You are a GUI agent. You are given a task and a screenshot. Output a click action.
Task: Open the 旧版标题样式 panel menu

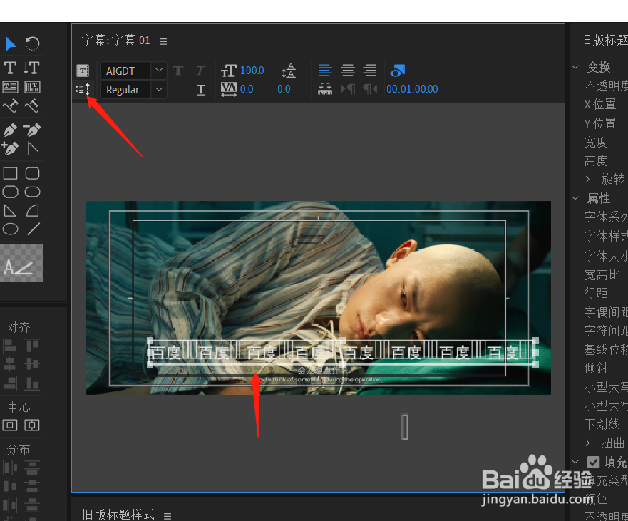click(x=167, y=515)
